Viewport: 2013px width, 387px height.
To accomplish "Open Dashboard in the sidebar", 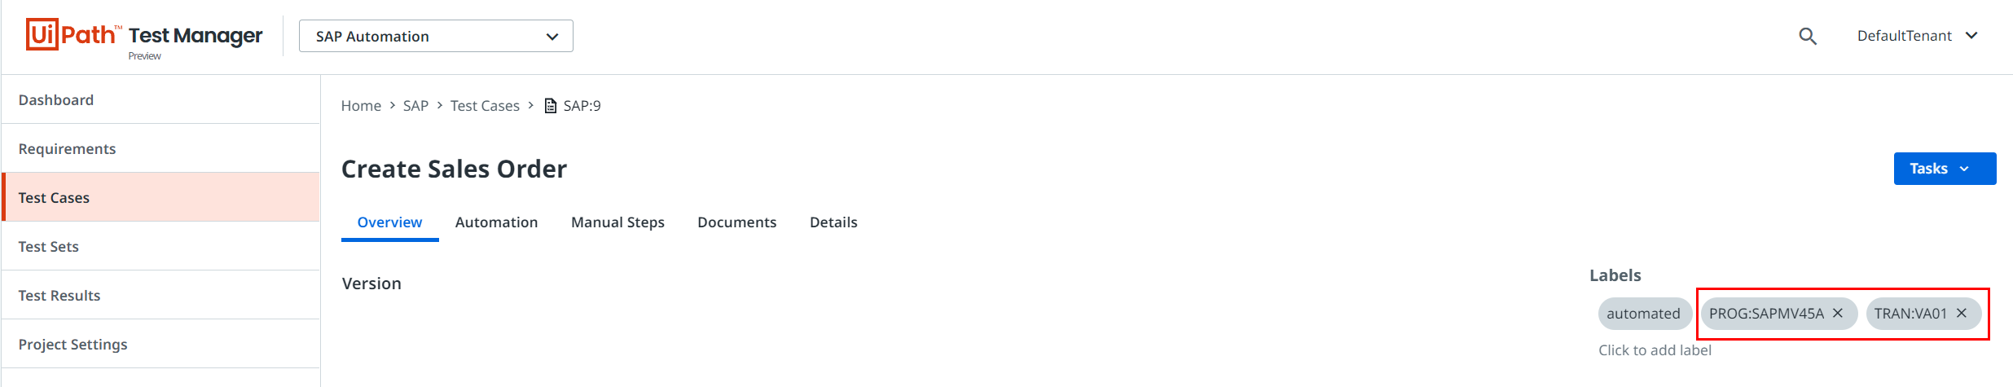I will tap(56, 100).
